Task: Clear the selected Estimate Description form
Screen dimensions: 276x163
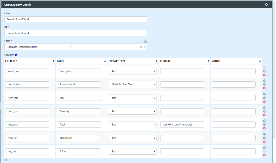Action: (140, 47)
